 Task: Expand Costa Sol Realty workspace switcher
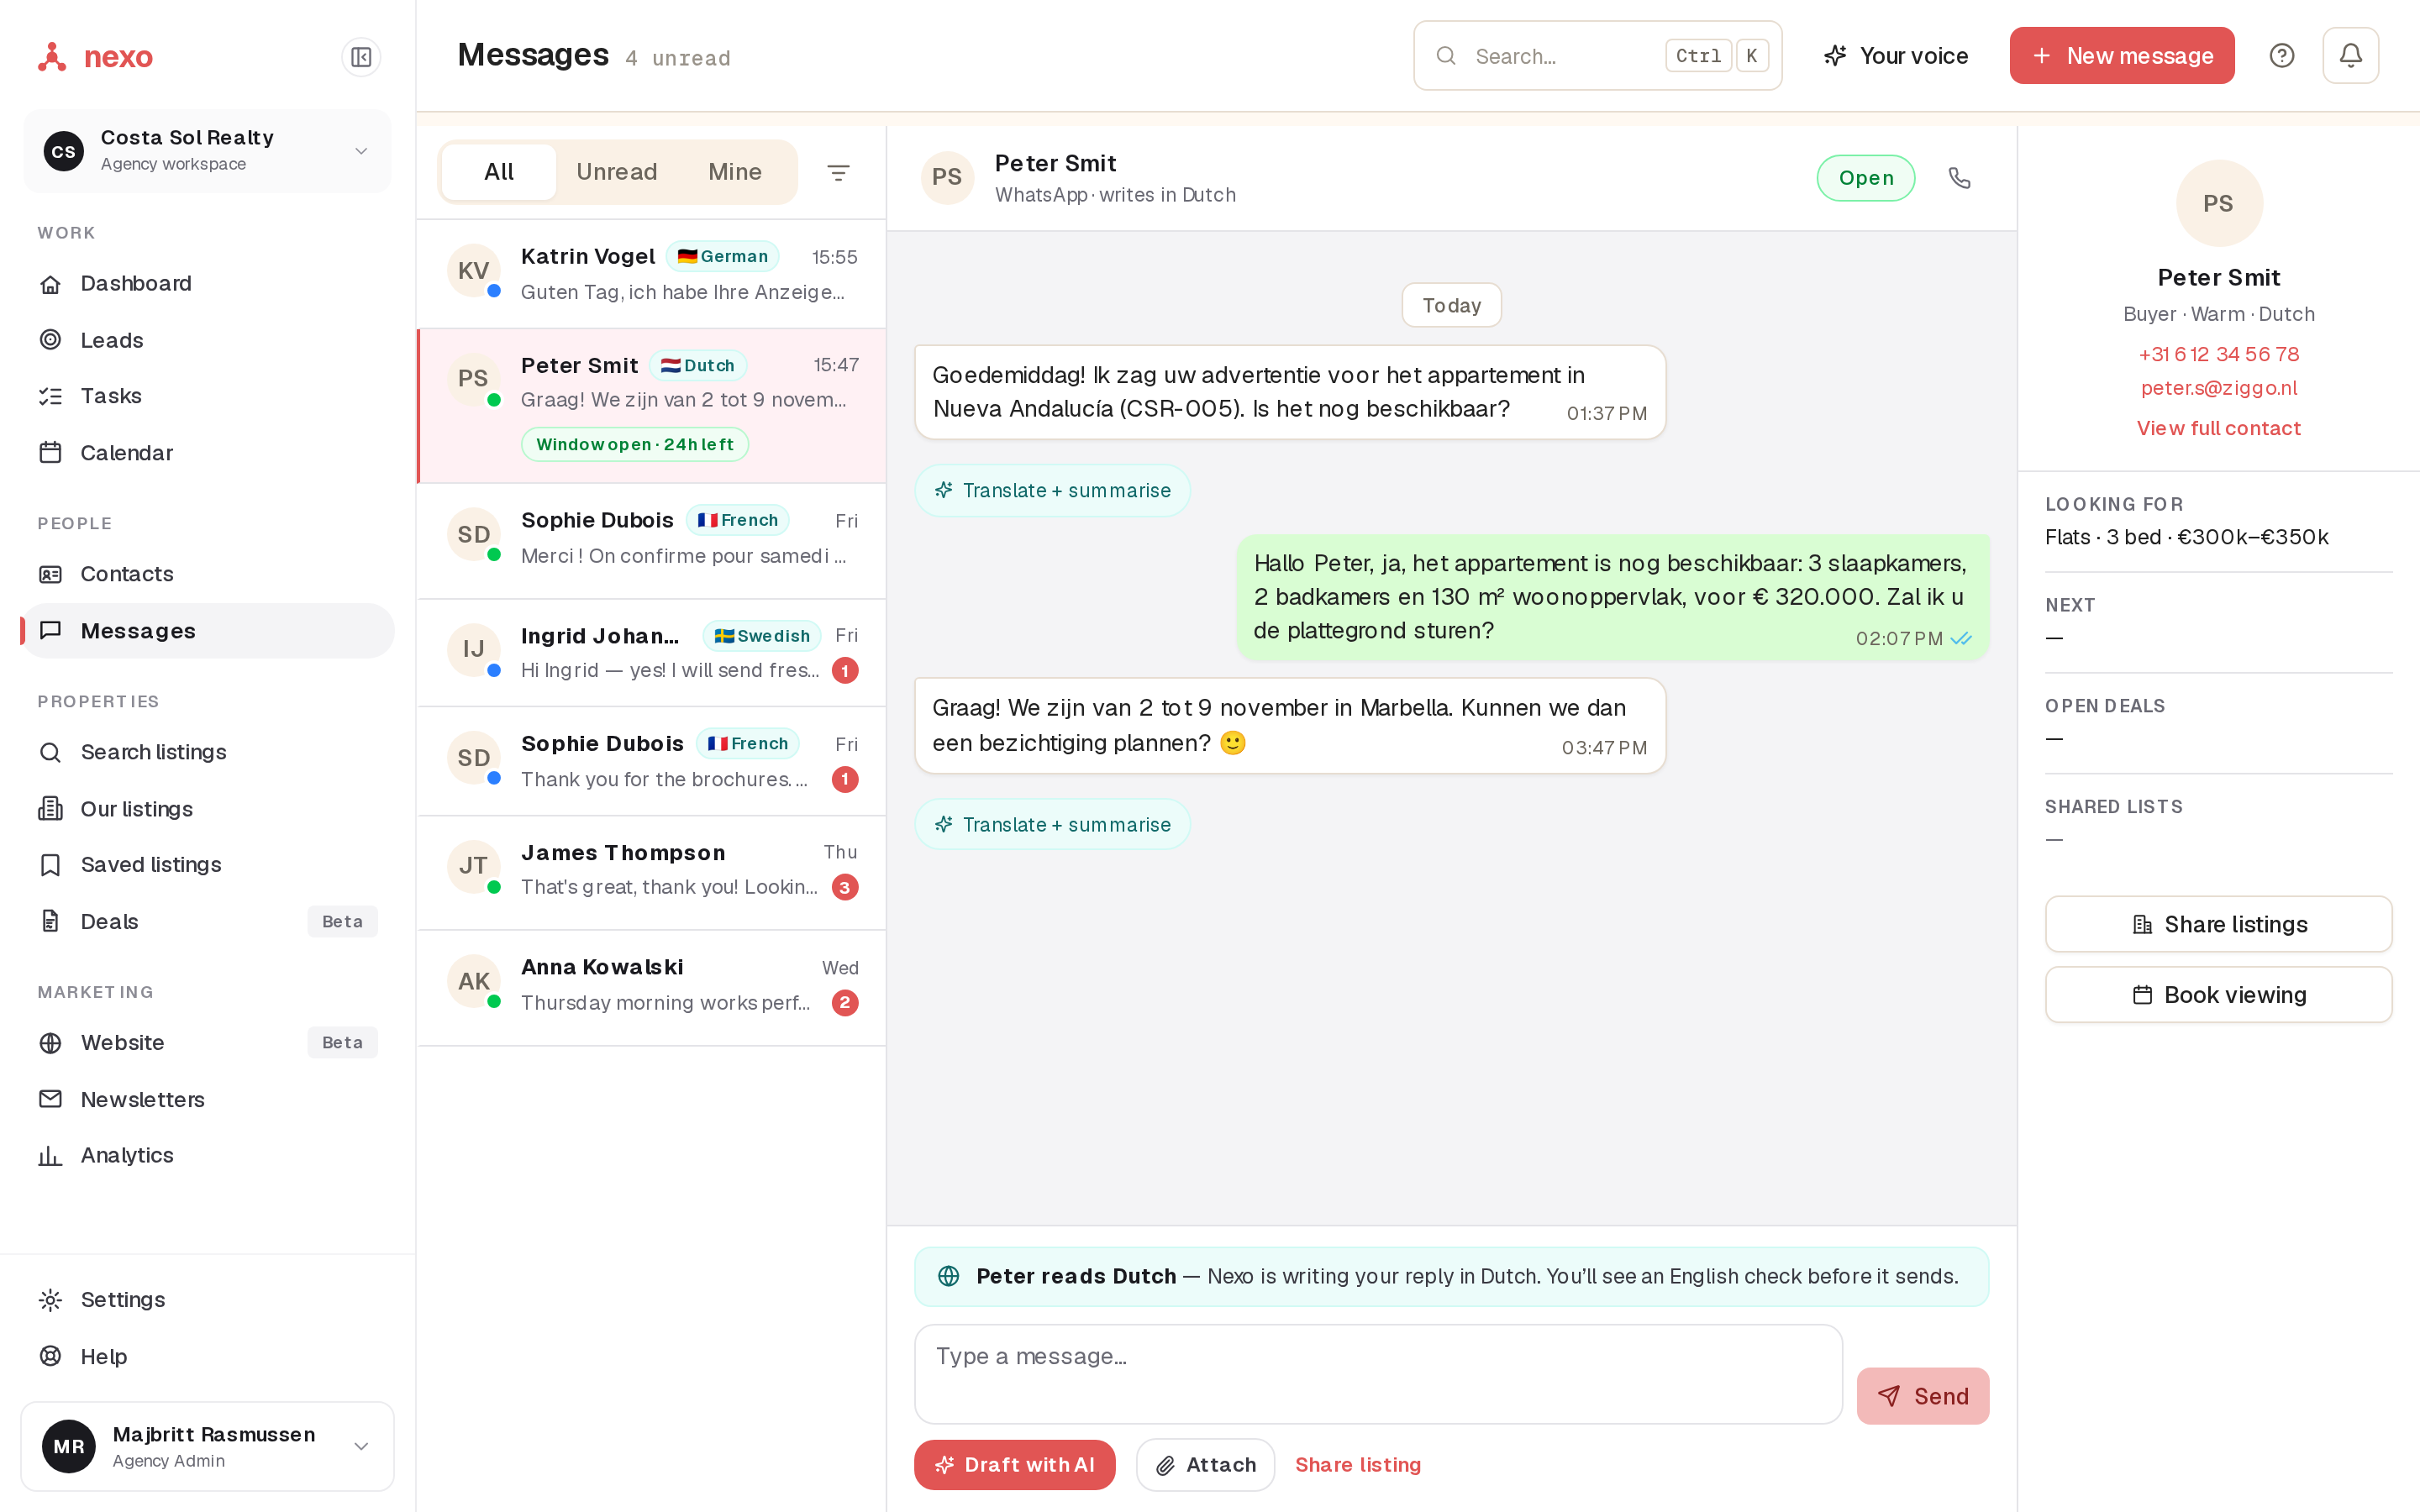pyautogui.click(x=208, y=151)
